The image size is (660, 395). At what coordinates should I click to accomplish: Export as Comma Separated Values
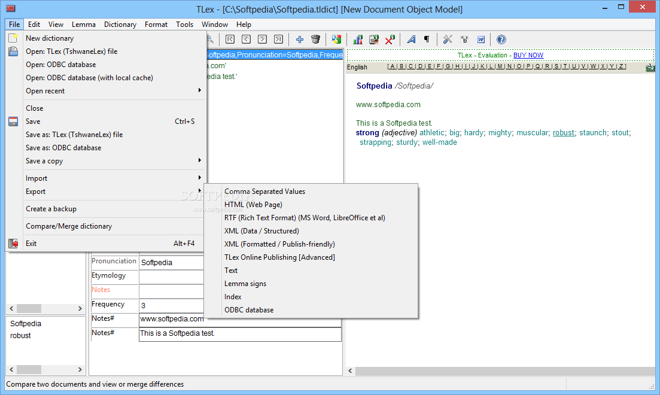[x=311, y=192]
